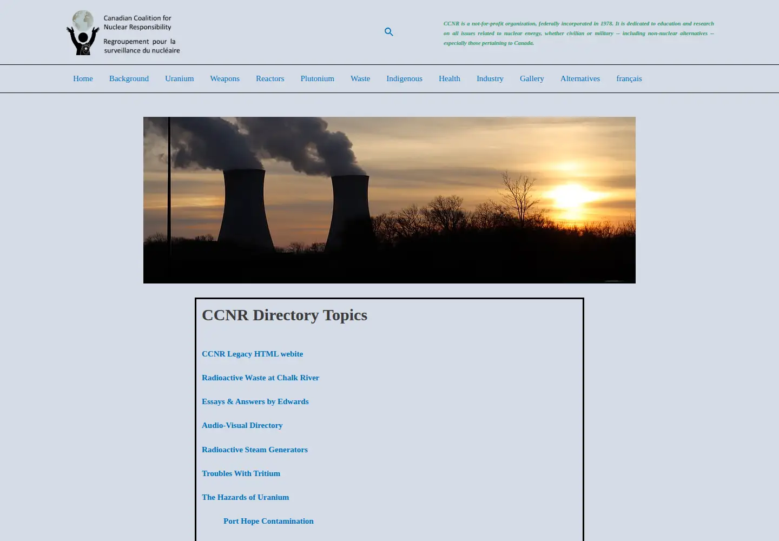Go to the Background page
779x541 pixels.
pyautogui.click(x=129, y=78)
